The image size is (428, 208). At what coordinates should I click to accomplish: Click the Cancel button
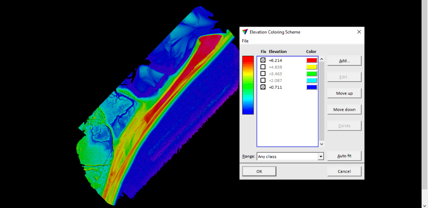click(x=344, y=171)
